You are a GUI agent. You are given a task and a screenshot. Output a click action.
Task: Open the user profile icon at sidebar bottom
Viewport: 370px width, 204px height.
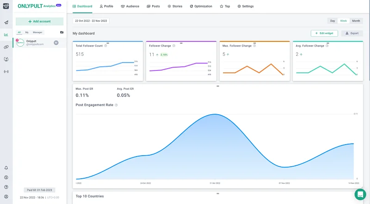(x=6, y=197)
